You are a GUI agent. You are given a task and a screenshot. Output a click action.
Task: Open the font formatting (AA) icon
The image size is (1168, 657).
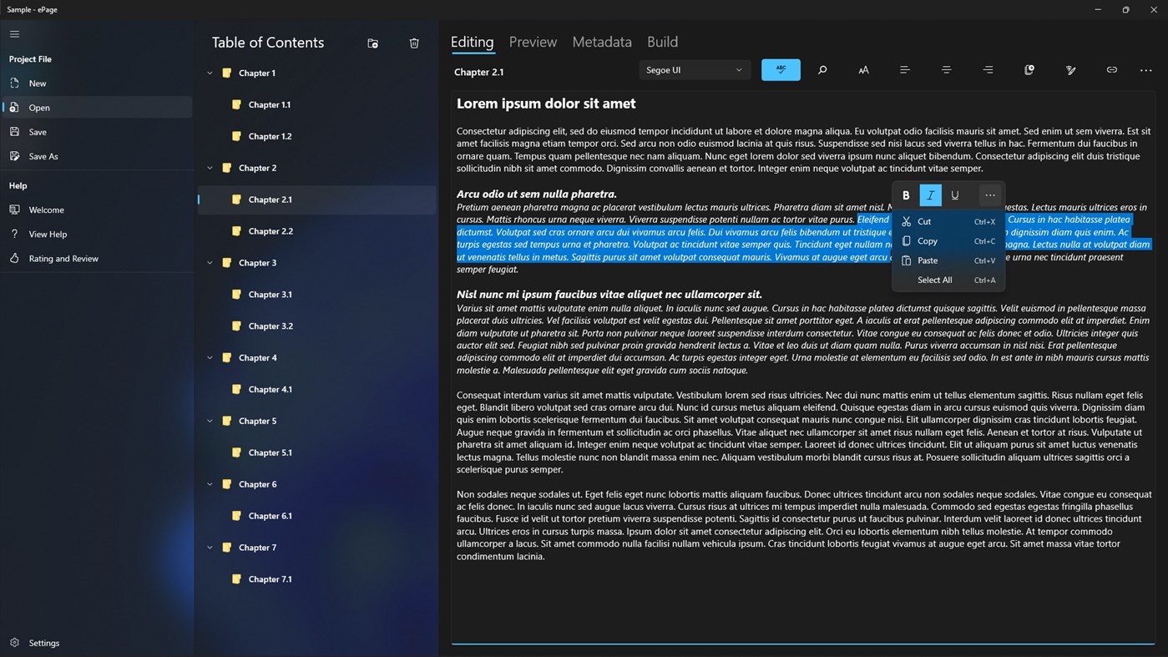[x=863, y=70]
